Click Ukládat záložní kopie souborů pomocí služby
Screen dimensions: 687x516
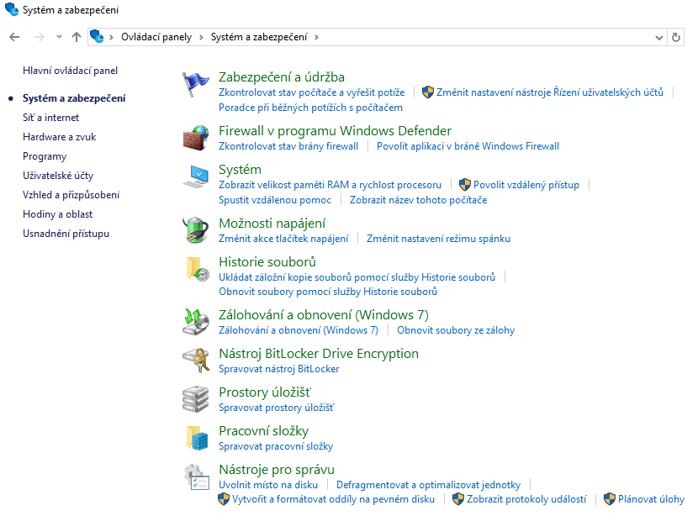click(x=357, y=277)
